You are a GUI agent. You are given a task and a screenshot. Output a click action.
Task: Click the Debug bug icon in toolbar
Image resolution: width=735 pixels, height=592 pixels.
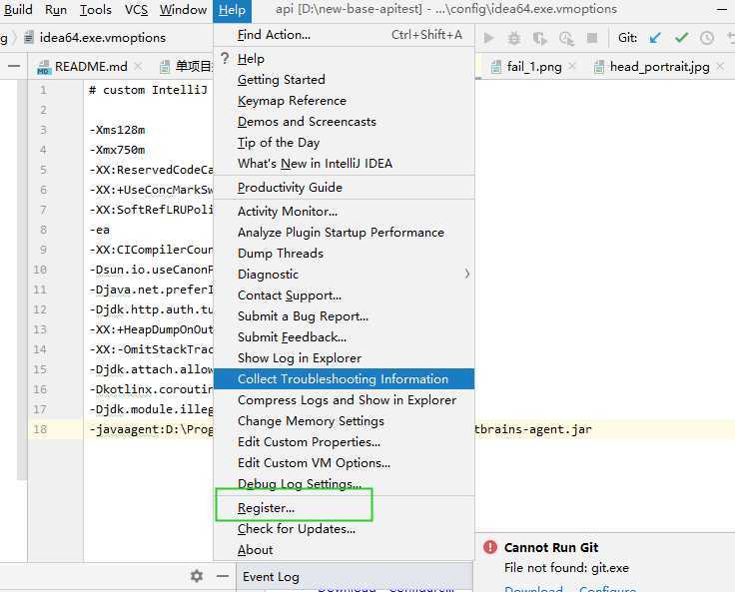[x=514, y=38]
